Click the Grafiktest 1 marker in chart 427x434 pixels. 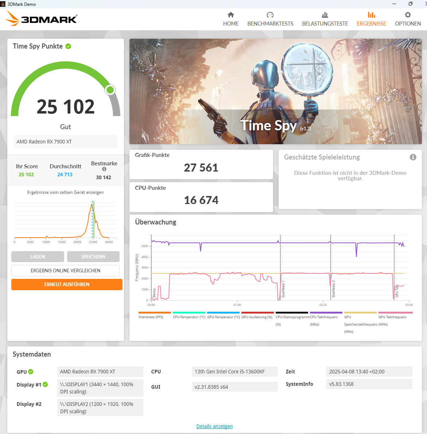(283, 289)
